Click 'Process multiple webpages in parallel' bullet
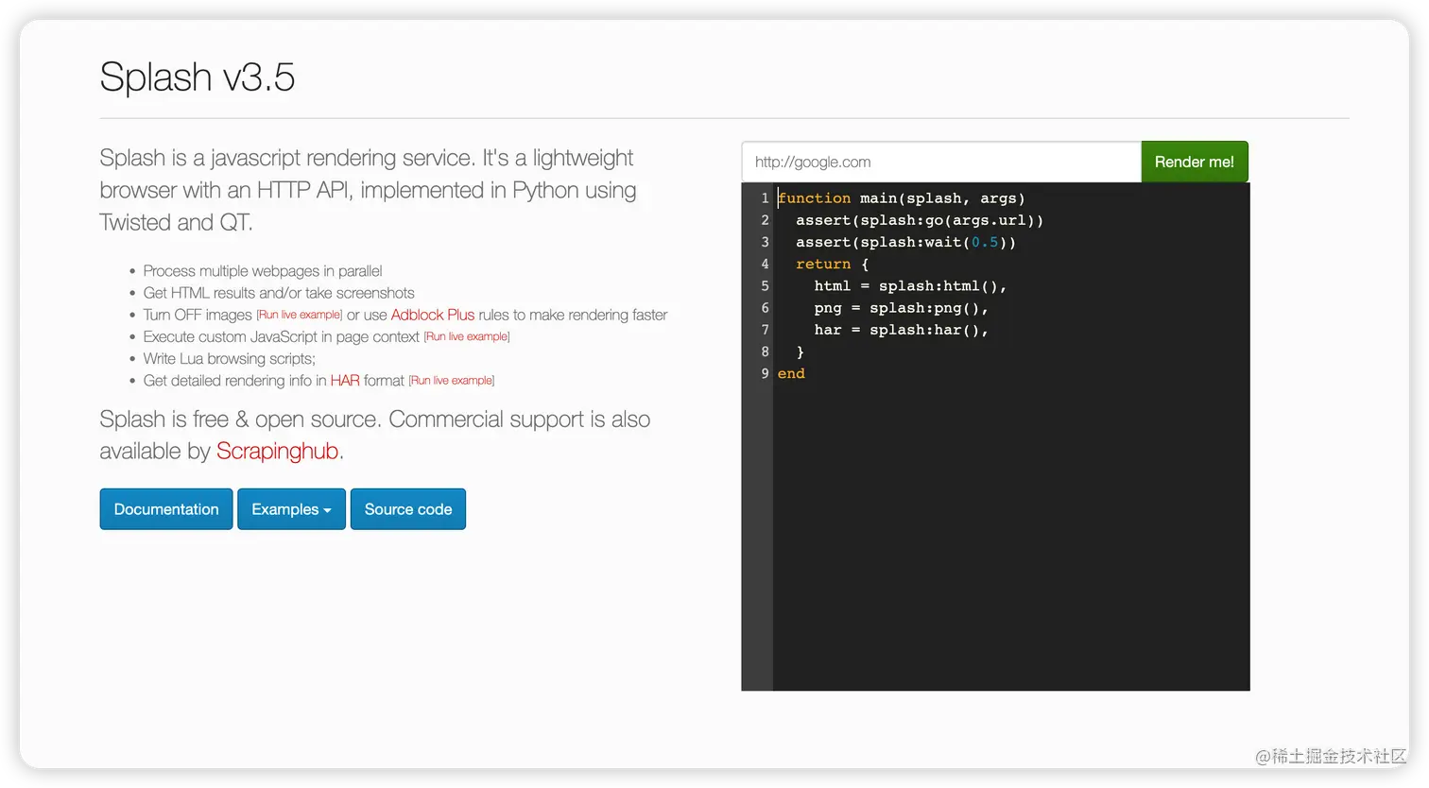This screenshot has width=1429, height=788. point(263,271)
